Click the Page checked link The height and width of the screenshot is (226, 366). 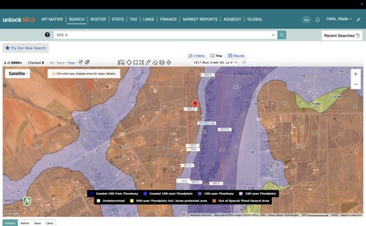71,63
